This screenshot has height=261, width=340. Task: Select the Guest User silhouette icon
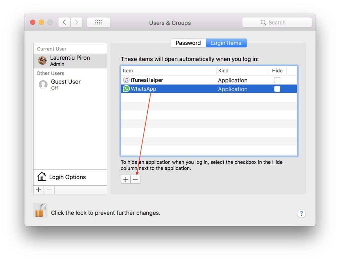[x=43, y=84]
